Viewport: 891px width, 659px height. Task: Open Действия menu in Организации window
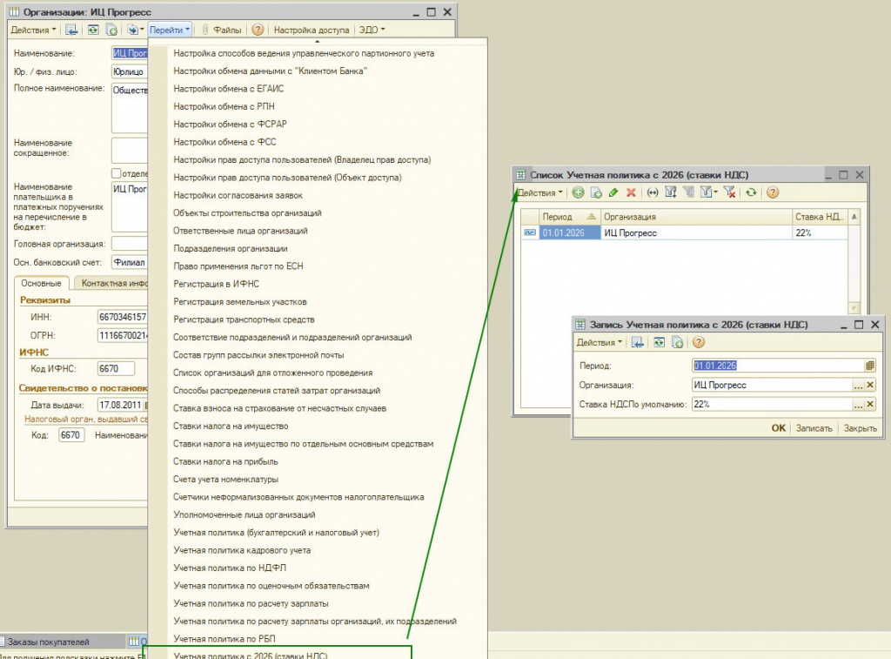coord(34,30)
